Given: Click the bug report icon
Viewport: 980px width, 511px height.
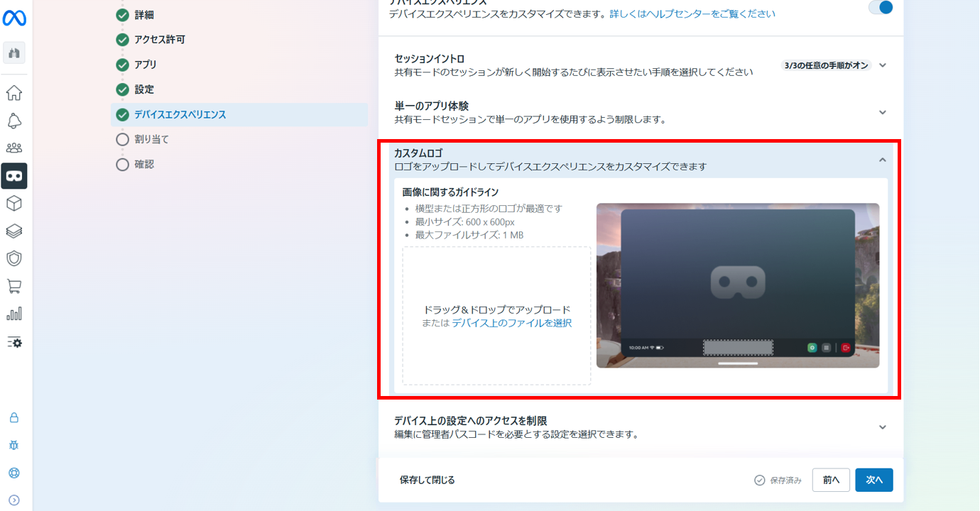Looking at the screenshot, I should click(x=14, y=446).
